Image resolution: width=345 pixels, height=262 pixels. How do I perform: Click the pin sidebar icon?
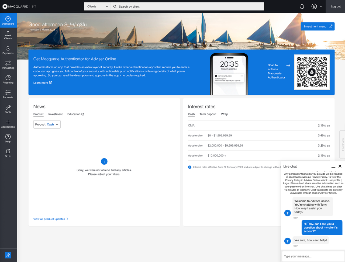(8, 255)
